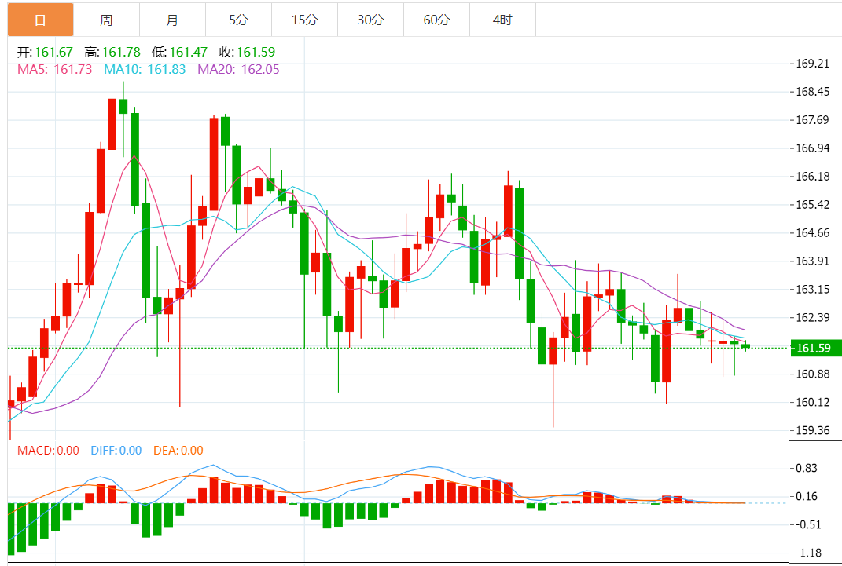Click the closing price value 161.59
This screenshot has width=842, height=566.
(256, 52)
